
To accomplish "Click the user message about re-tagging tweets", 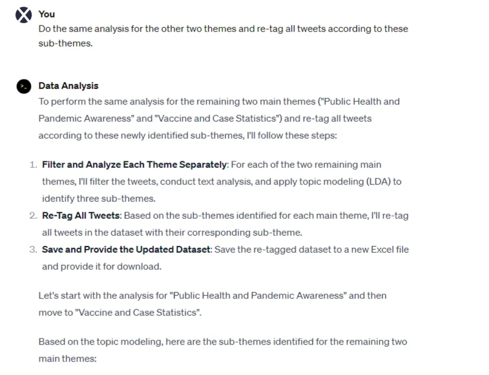I will pos(223,29).
